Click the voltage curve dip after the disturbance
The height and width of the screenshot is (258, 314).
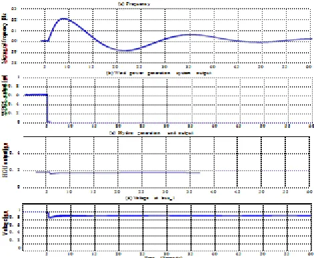tap(50, 217)
